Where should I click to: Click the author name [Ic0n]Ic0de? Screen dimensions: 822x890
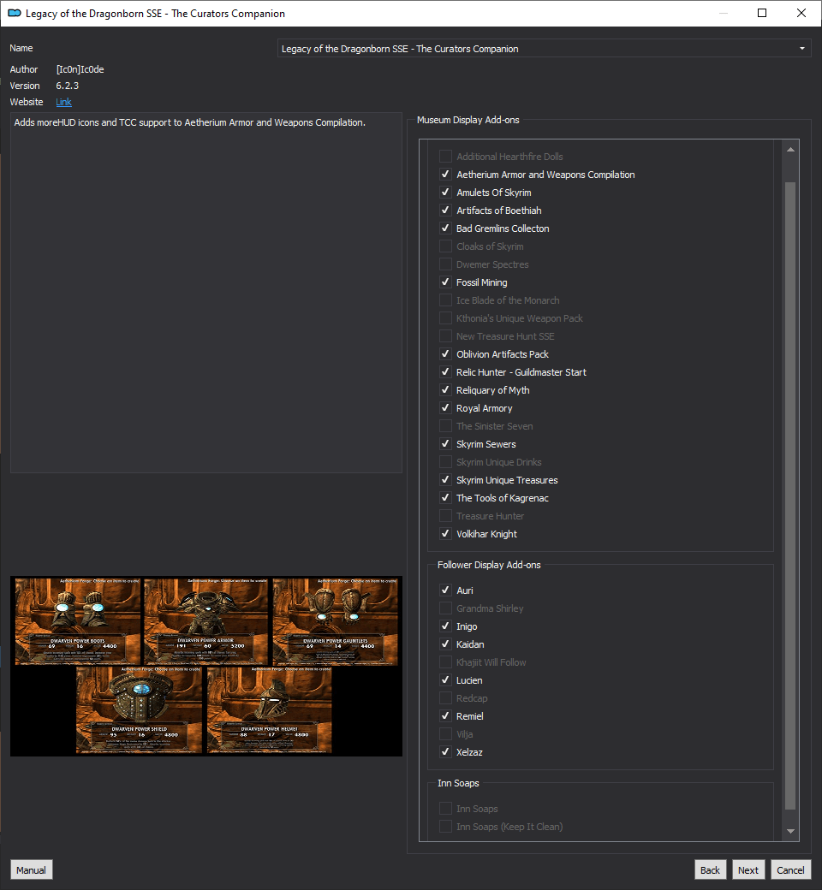coord(80,69)
